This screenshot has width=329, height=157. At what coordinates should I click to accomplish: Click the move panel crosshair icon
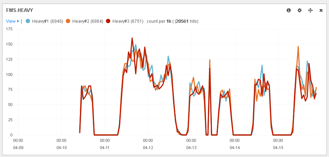[x=310, y=10]
